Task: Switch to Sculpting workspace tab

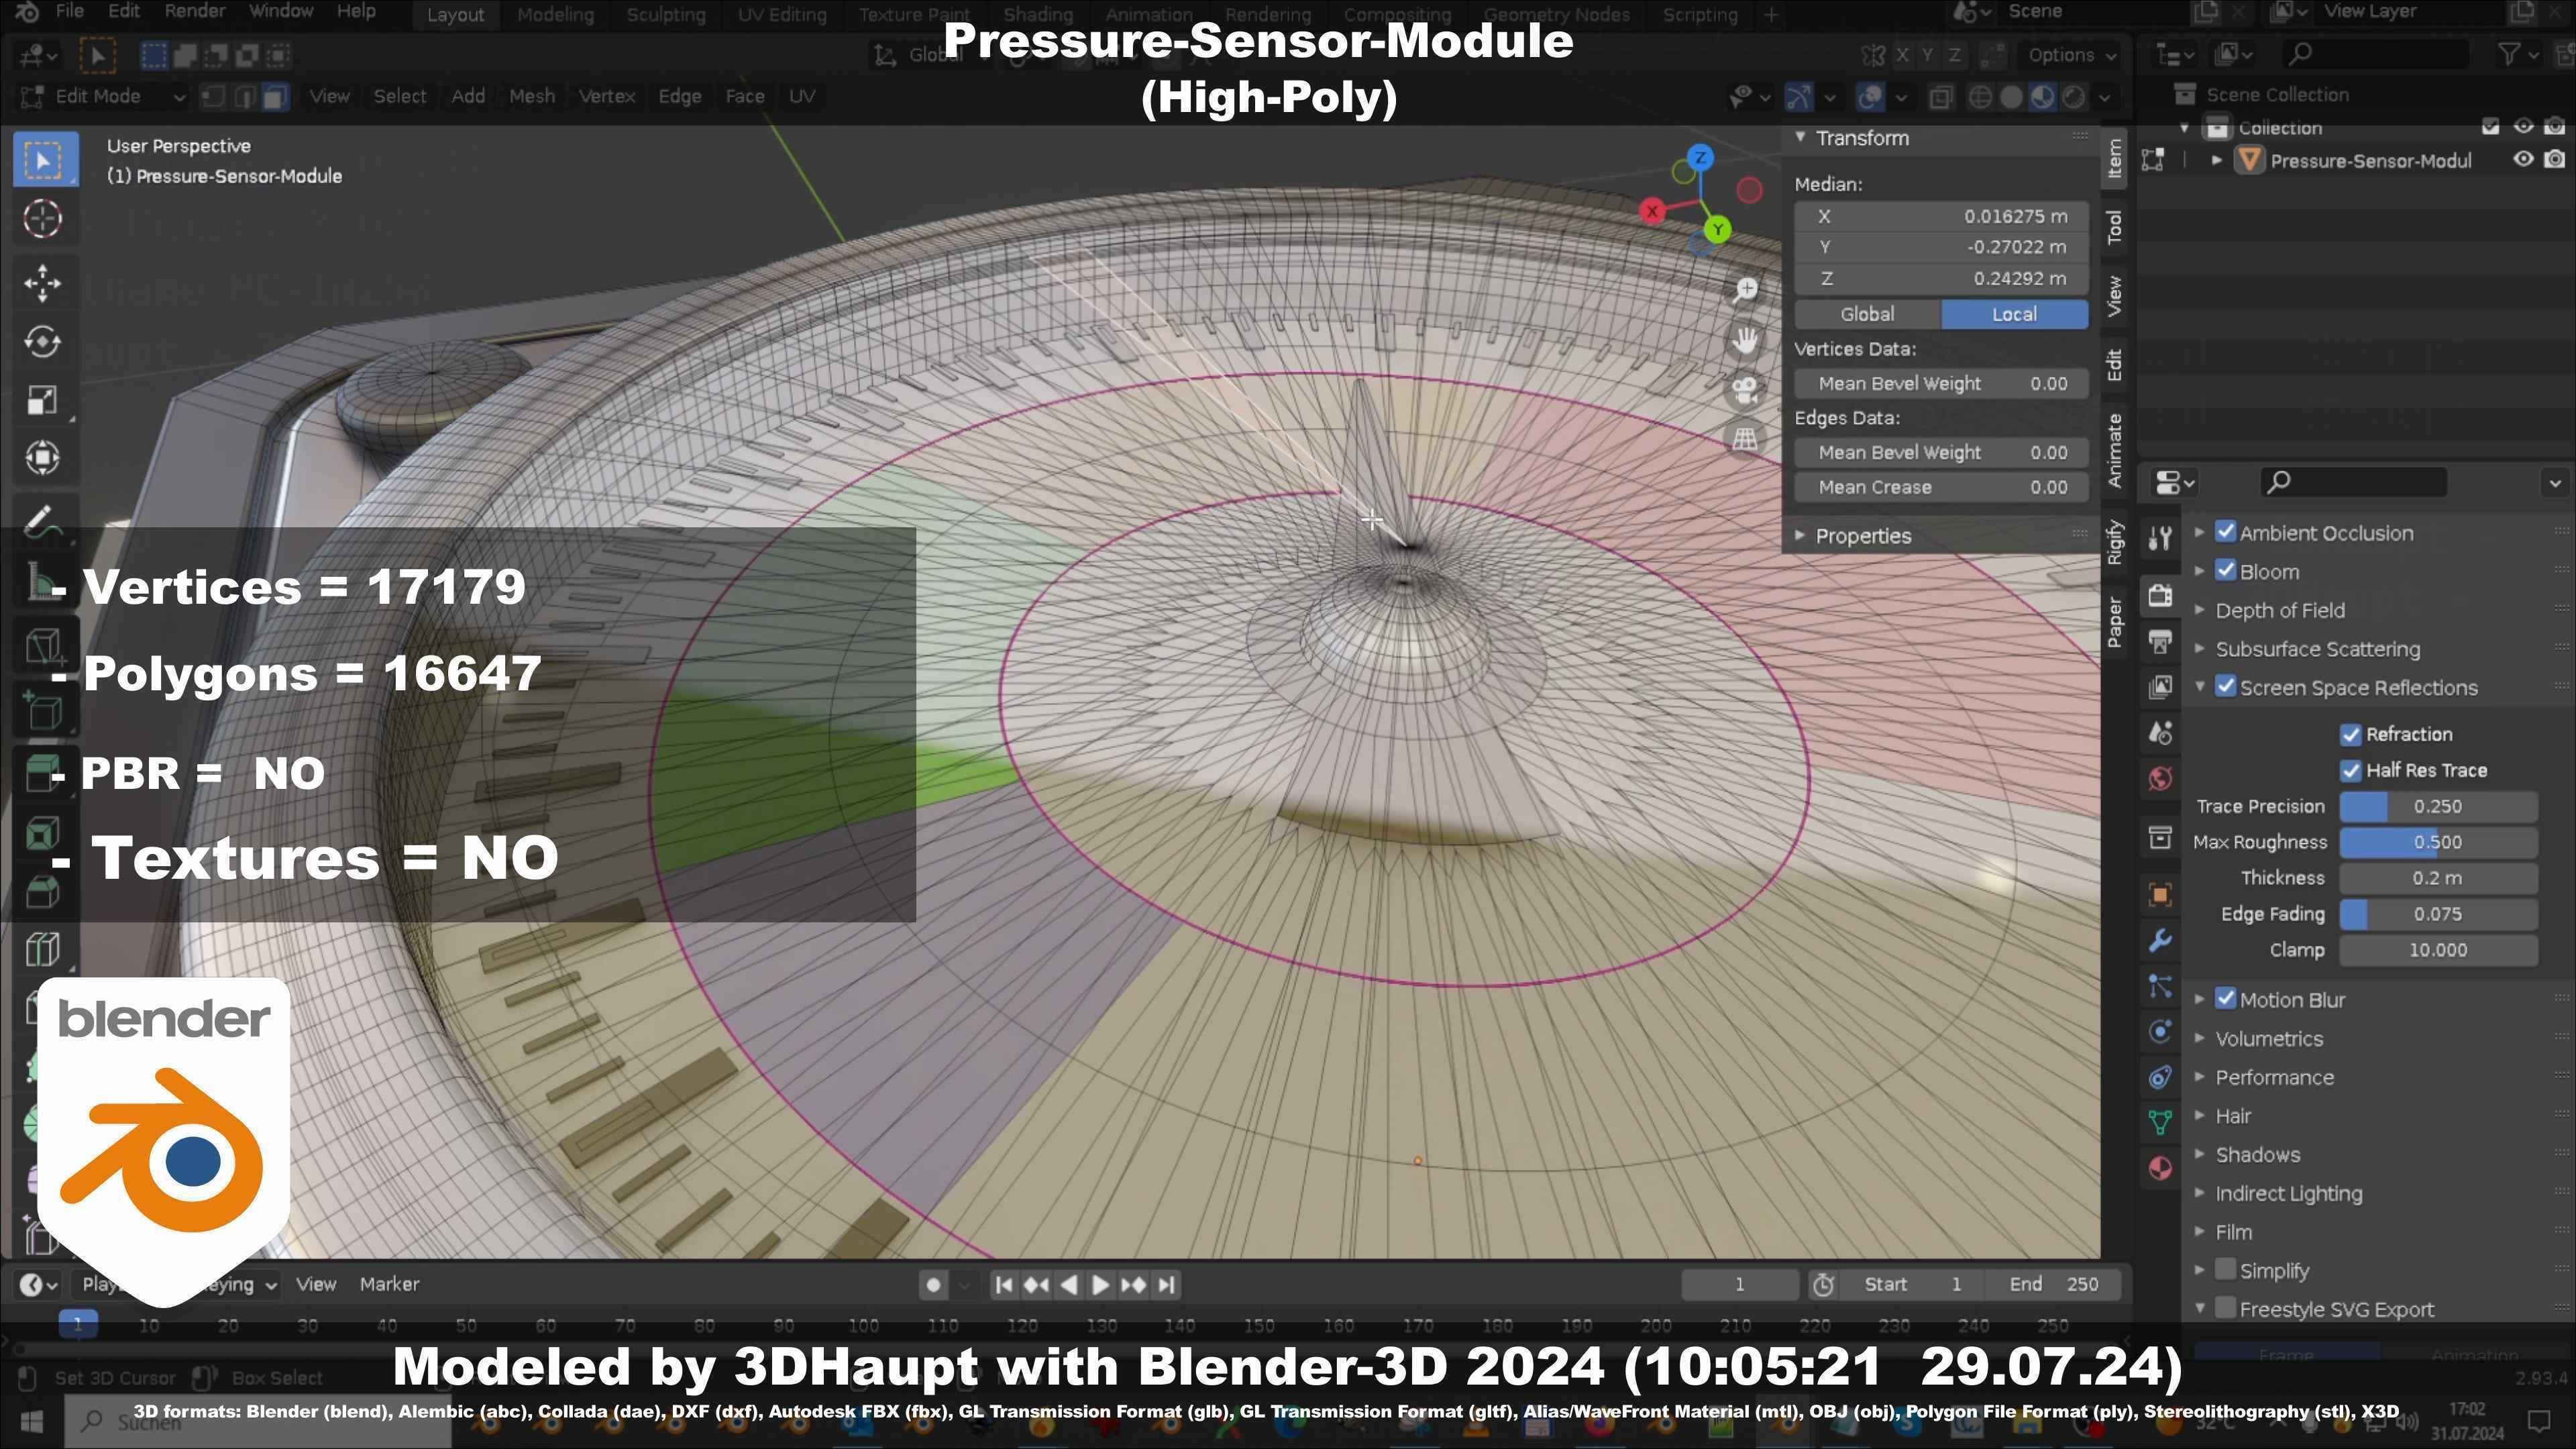Action: coord(665,15)
